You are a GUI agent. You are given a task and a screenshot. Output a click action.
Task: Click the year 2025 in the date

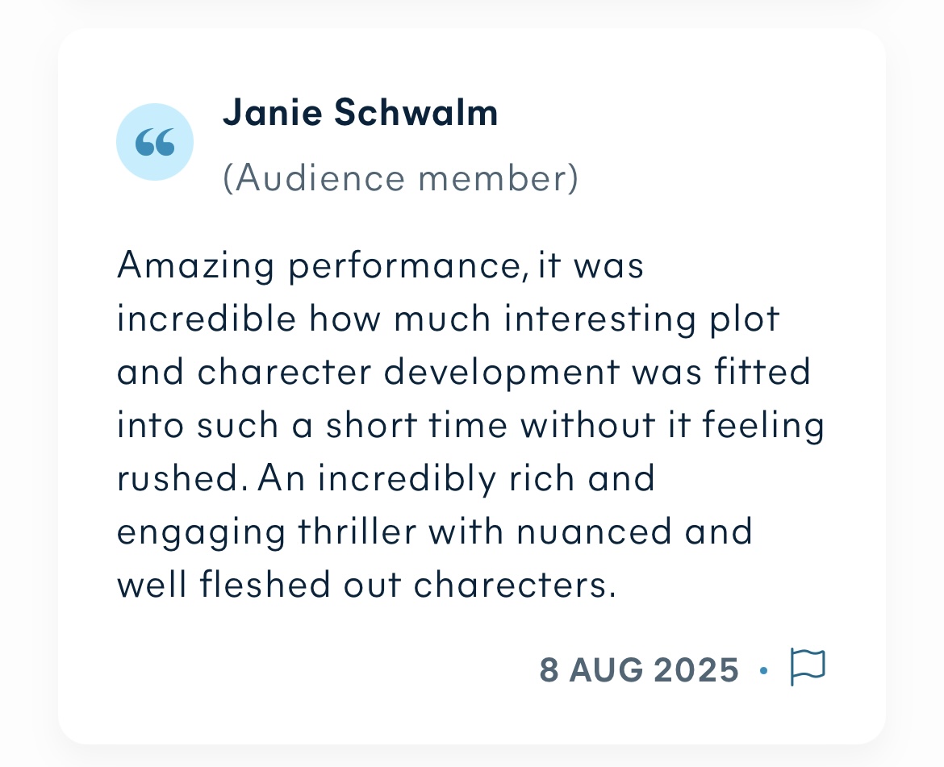pyautogui.click(x=696, y=669)
